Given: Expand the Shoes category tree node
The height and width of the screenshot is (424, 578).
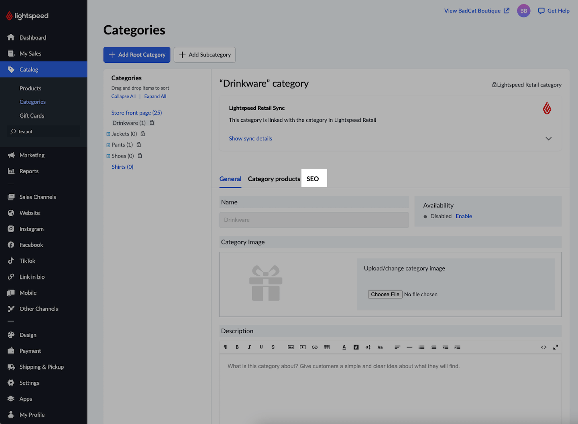Looking at the screenshot, I should point(108,156).
